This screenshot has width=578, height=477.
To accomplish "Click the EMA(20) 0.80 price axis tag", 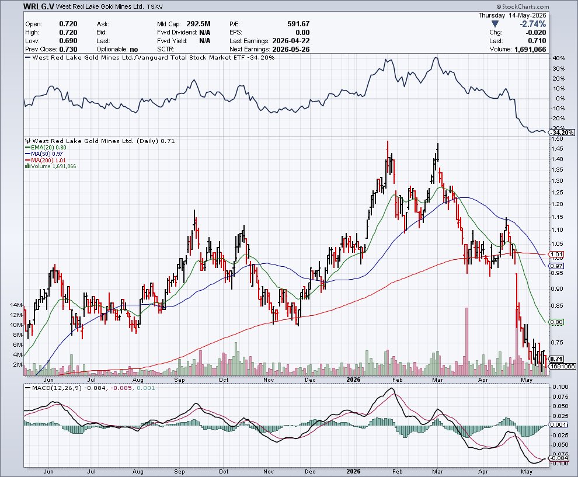I will click(x=556, y=322).
